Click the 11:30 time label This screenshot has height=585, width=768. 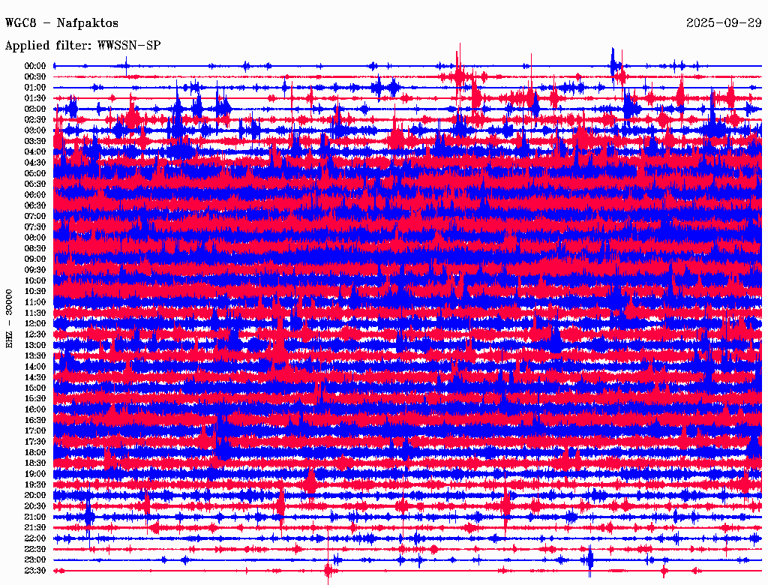(x=35, y=313)
